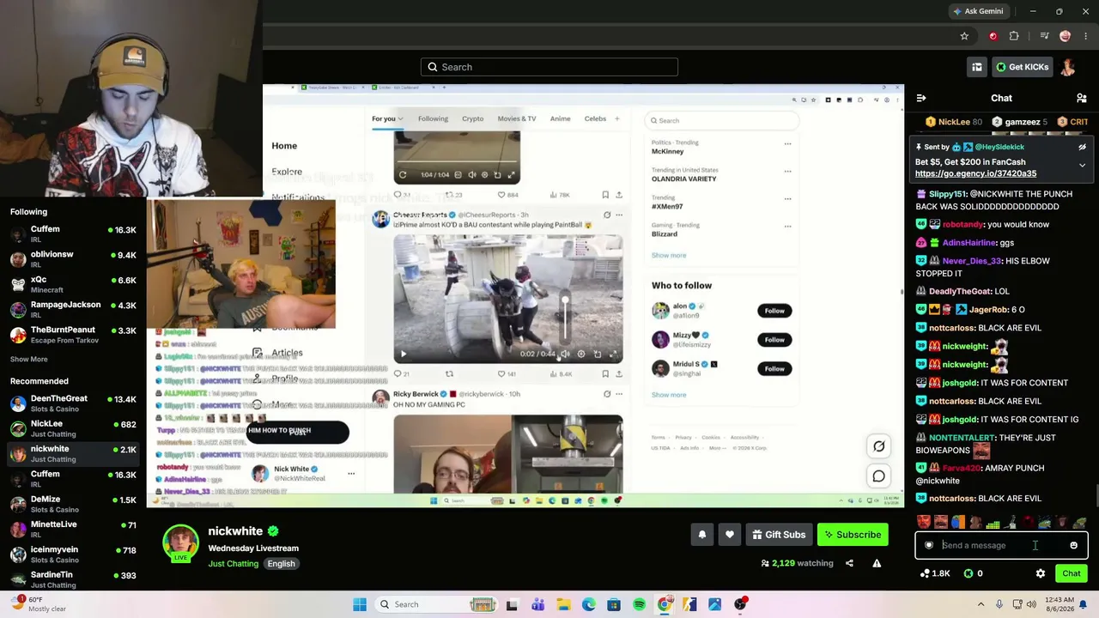Viewport: 1099px width, 618px height.
Task: Open browser media controls icon
Action: 1044,36
